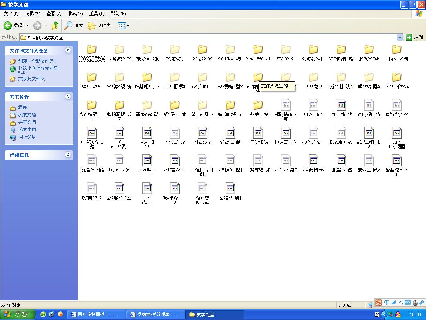Open the Back button history dropdown
This screenshot has width=426, height=320.
[x=27, y=26]
